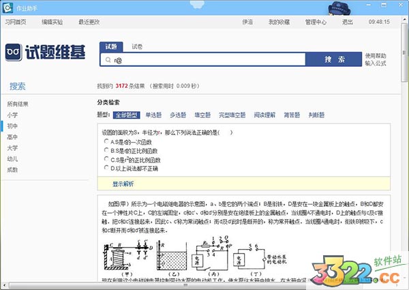Screen dimensions: 409x290
Task: Click the clock text 09:48:15
Action: (379, 22)
